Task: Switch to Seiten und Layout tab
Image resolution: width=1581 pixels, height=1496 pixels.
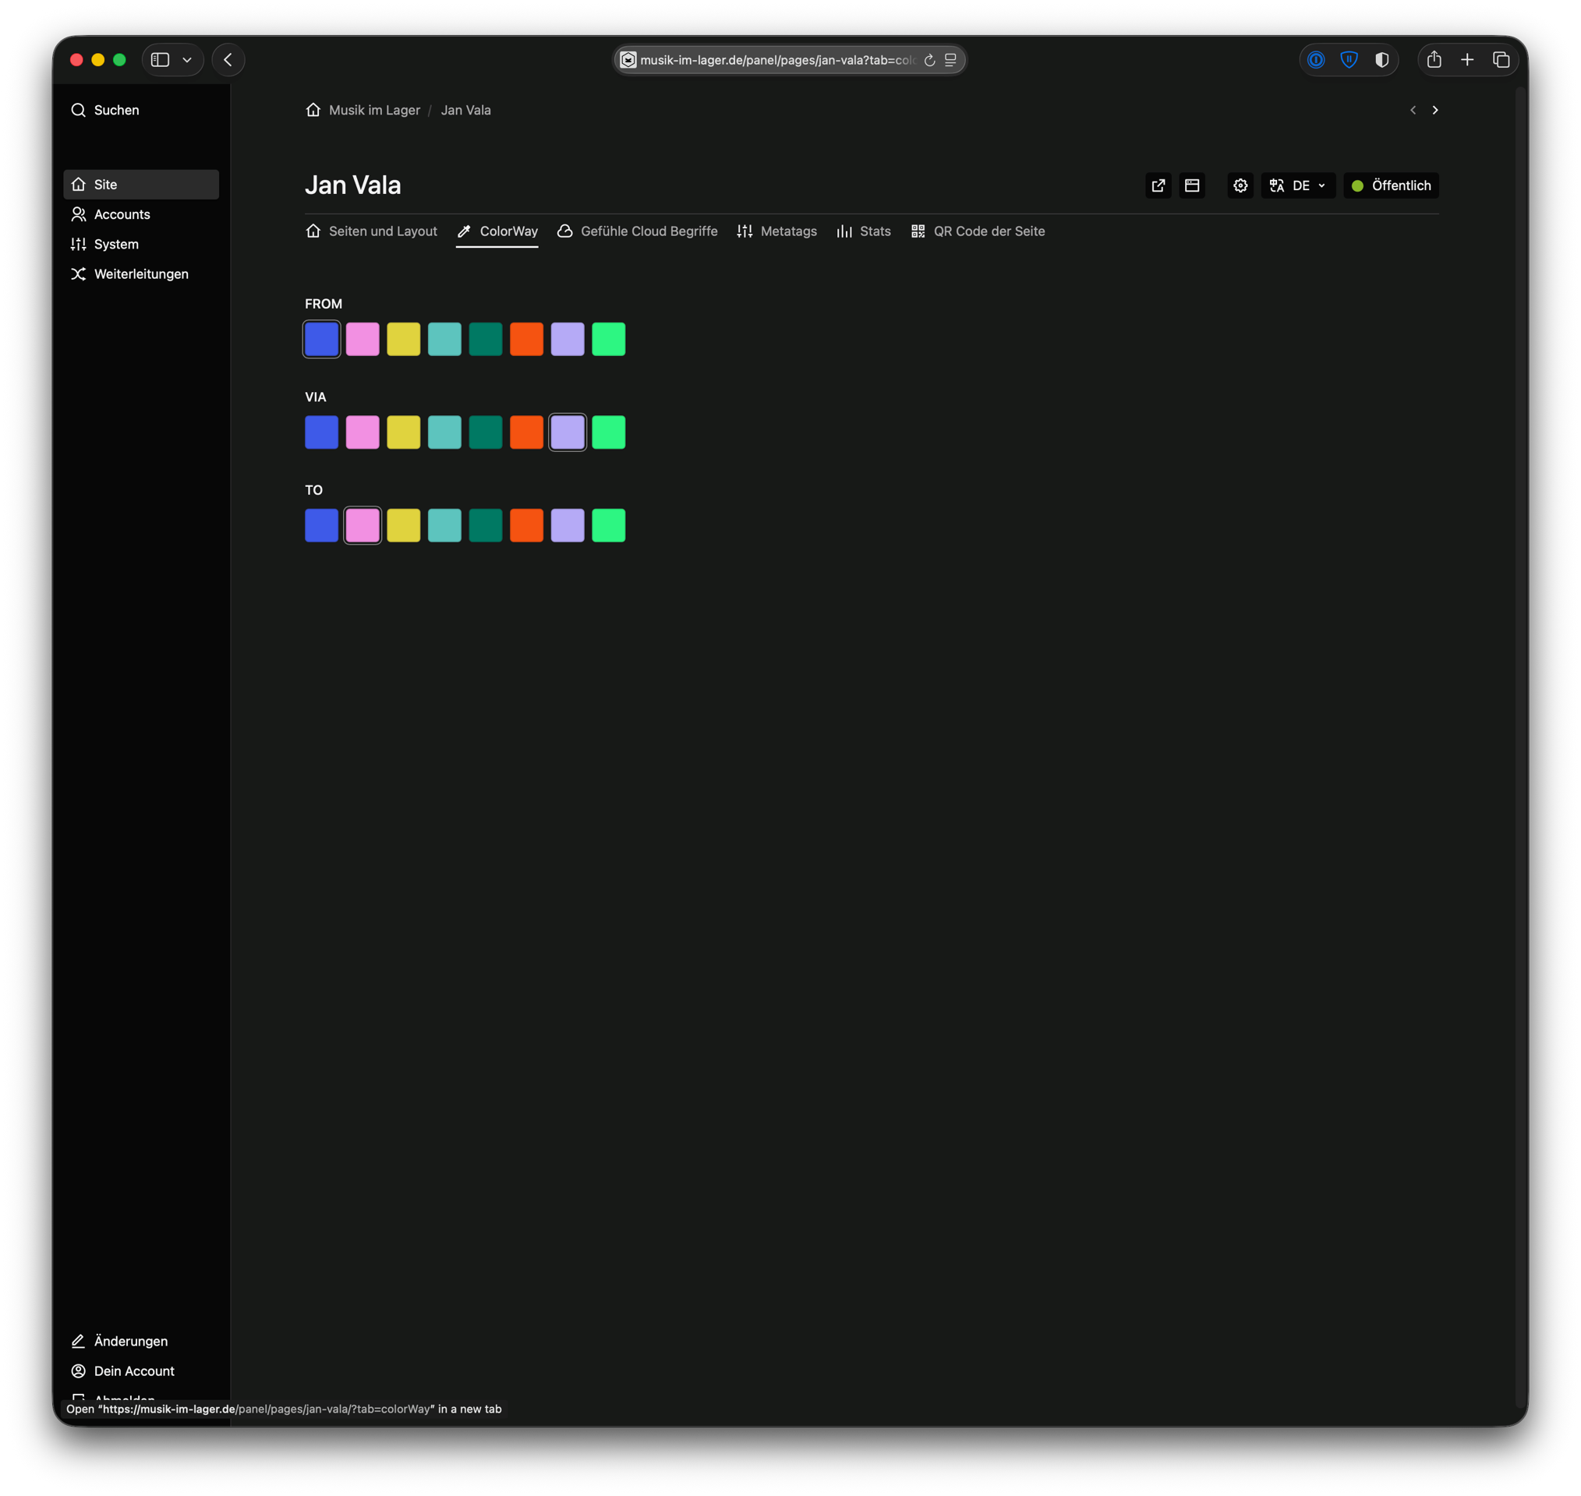Action: (371, 231)
